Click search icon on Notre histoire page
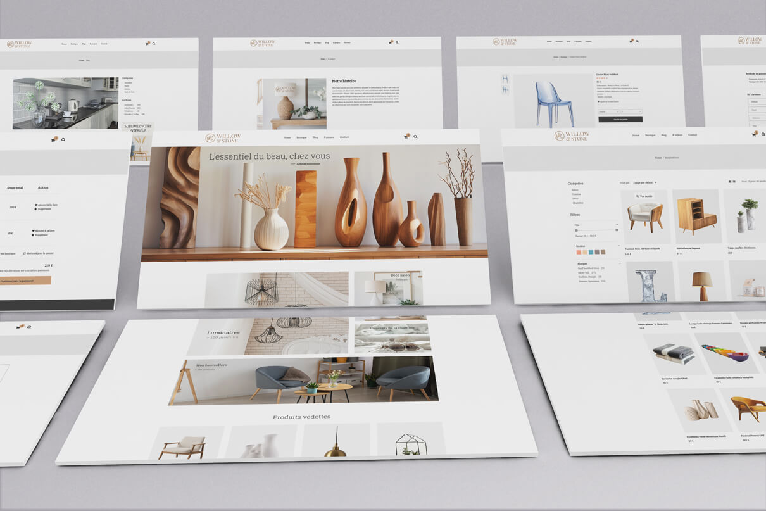Viewport: 766px width, 511px height. 397,42
